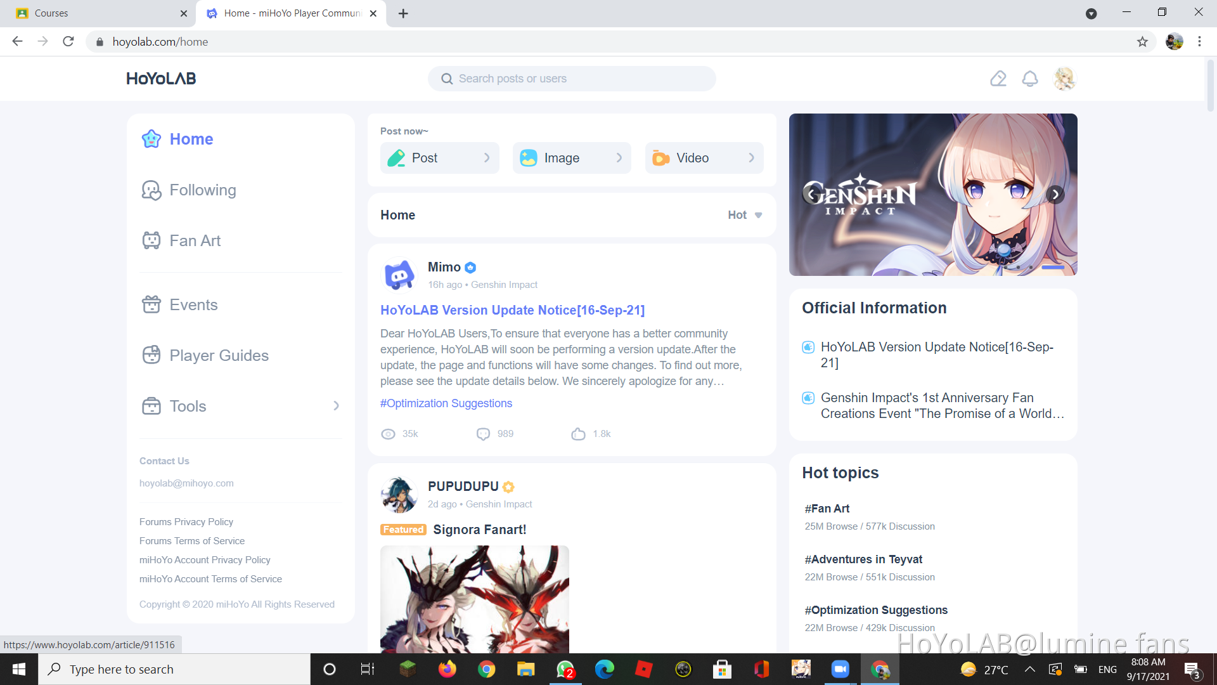Expand the Tools submenu chevron

click(336, 406)
